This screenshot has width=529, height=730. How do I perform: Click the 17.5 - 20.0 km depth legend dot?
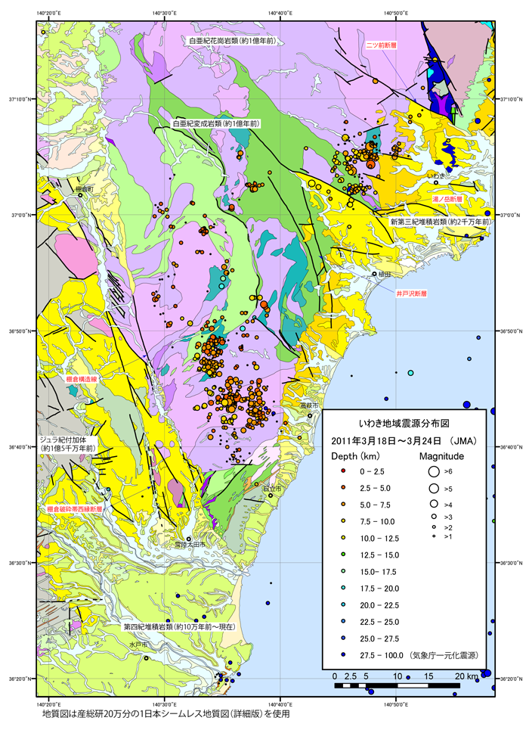coord(343,589)
